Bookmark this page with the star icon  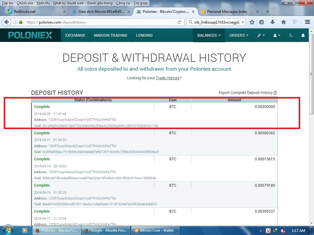click(252, 22)
